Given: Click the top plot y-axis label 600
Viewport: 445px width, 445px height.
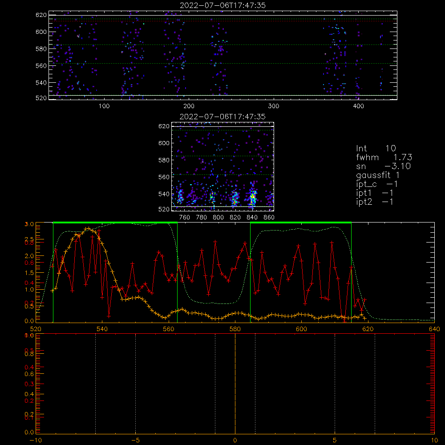Looking at the screenshot, I should click(41, 32).
